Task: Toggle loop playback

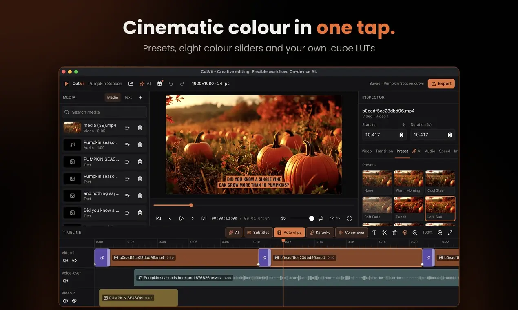Action: 321,219
